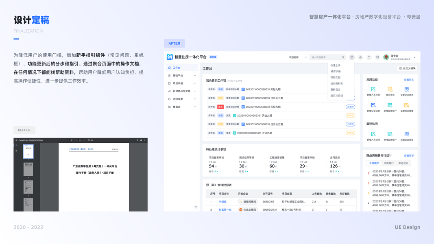Screen dimensions: 434x244
Task: Choose 操作手册 from the help menu
Action: tap(336, 72)
